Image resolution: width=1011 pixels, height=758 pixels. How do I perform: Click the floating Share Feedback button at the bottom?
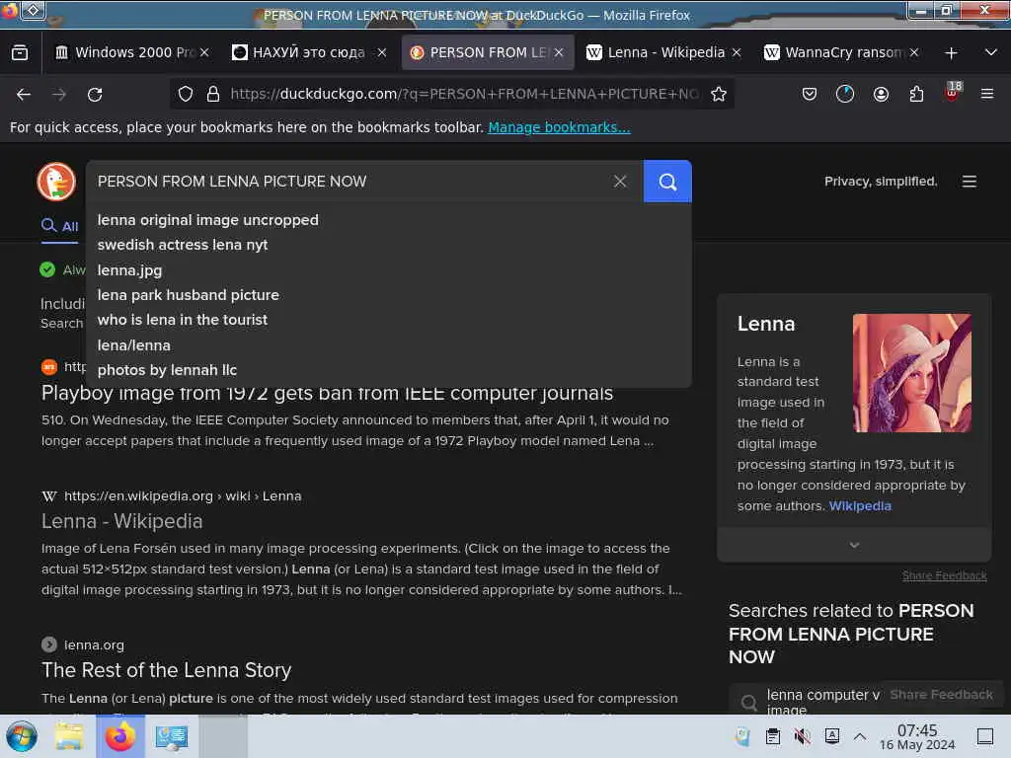(x=941, y=694)
